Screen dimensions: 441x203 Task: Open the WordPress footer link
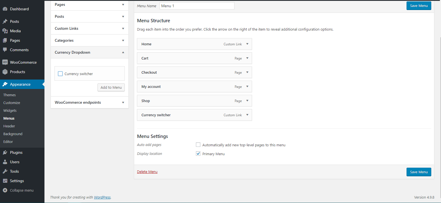pos(102,197)
